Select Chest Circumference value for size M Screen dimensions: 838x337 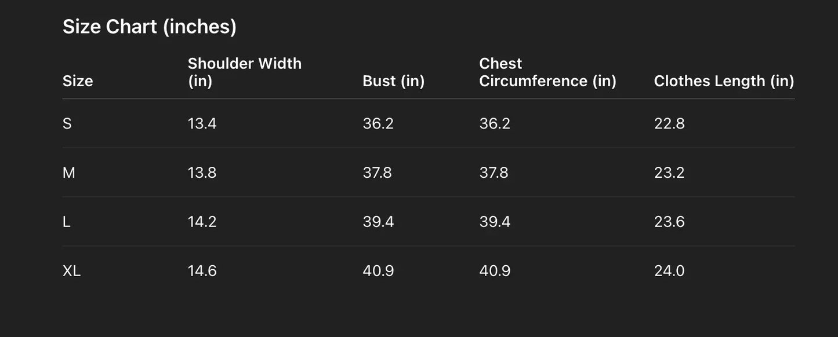pos(494,173)
